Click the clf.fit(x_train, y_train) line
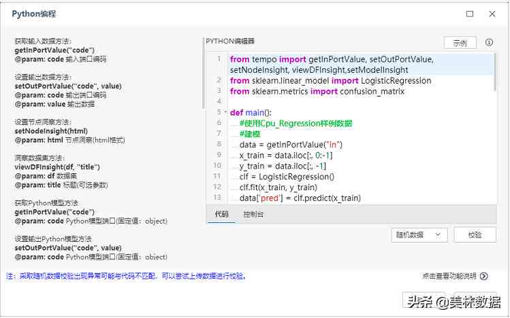Screen dimensions: 510x318 [x=278, y=188]
